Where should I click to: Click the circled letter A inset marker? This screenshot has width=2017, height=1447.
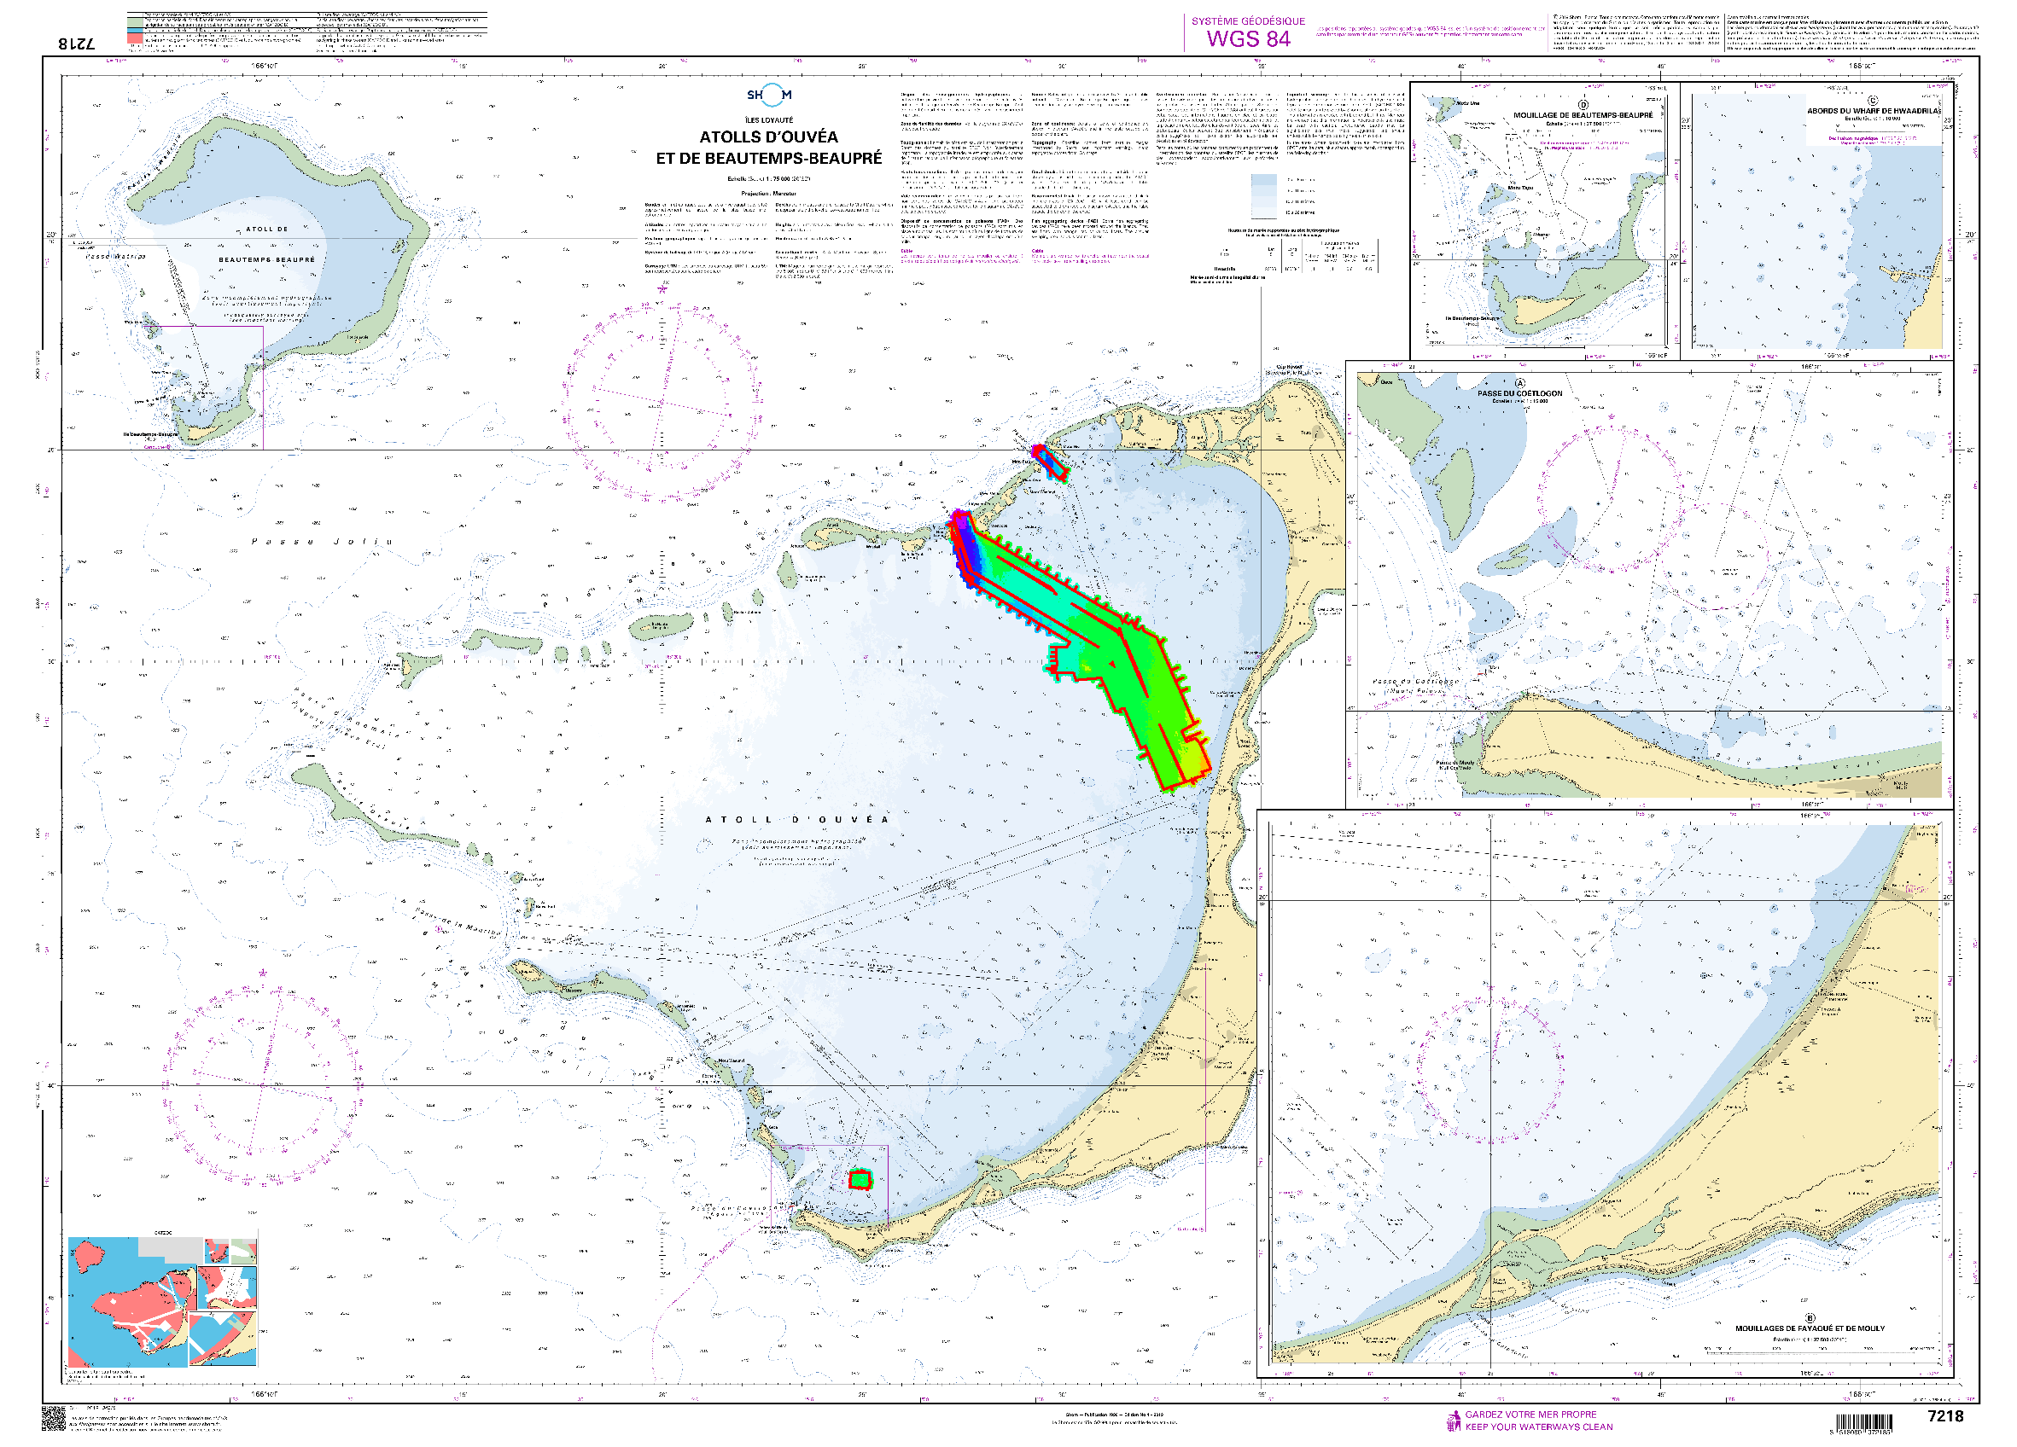[x=1520, y=383]
